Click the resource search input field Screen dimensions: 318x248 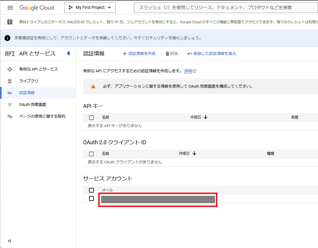click(x=226, y=8)
